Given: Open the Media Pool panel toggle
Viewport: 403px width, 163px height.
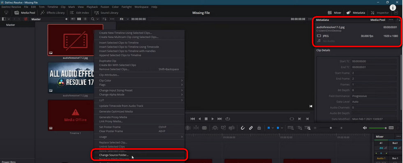Looking at the screenshot, I should pyautogui.click(x=25, y=13).
